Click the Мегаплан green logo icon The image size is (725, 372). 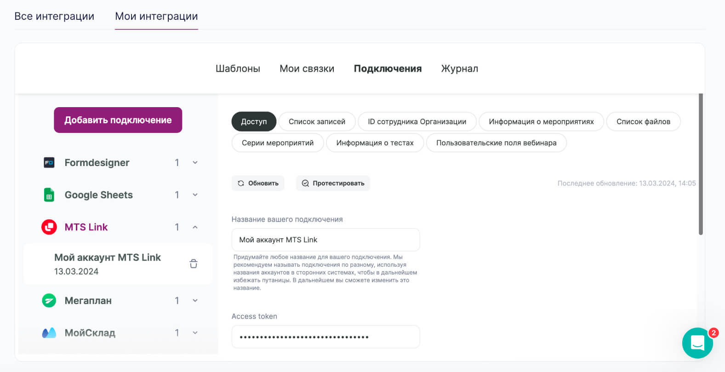[x=49, y=301]
